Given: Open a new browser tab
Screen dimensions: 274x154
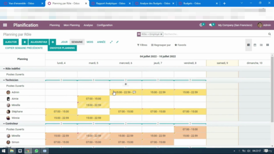Looking at the screenshot, I should coord(224,3).
